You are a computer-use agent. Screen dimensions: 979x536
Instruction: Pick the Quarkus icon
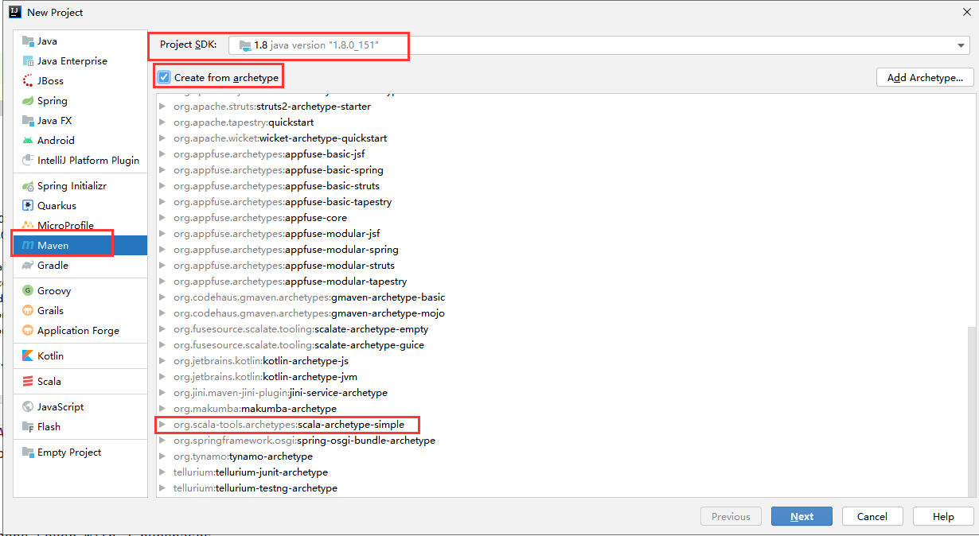coord(28,206)
